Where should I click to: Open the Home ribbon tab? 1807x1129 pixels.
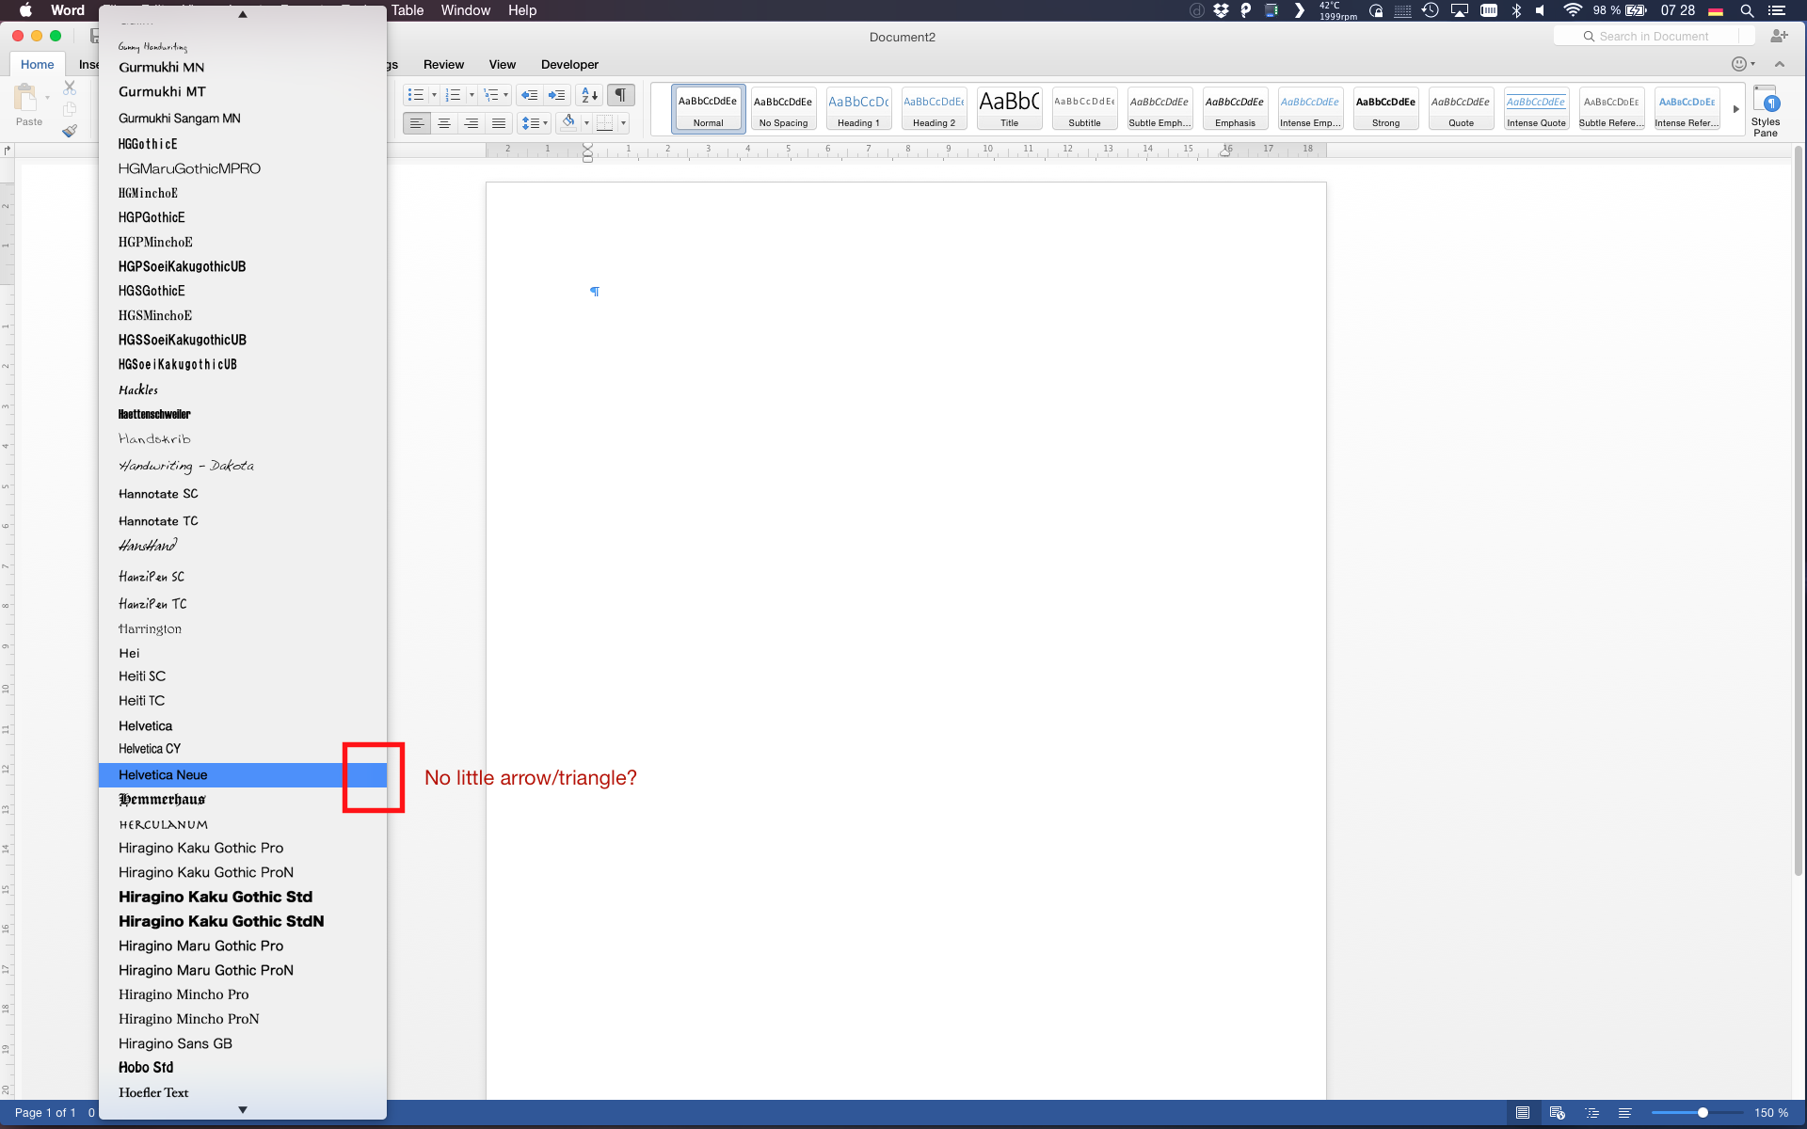pos(38,64)
